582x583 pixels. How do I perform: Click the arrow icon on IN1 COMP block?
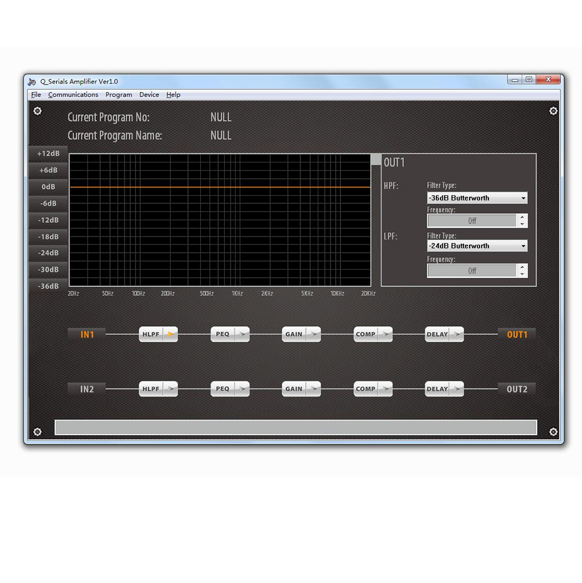click(x=385, y=334)
